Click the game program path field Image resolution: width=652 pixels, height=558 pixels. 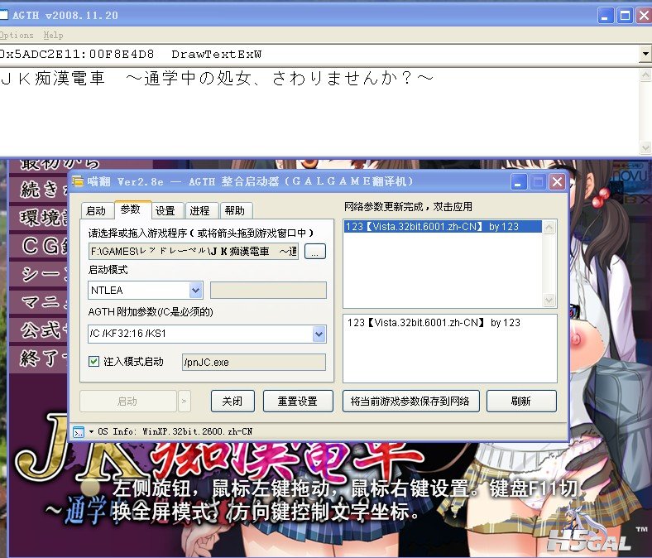click(194, 252)
